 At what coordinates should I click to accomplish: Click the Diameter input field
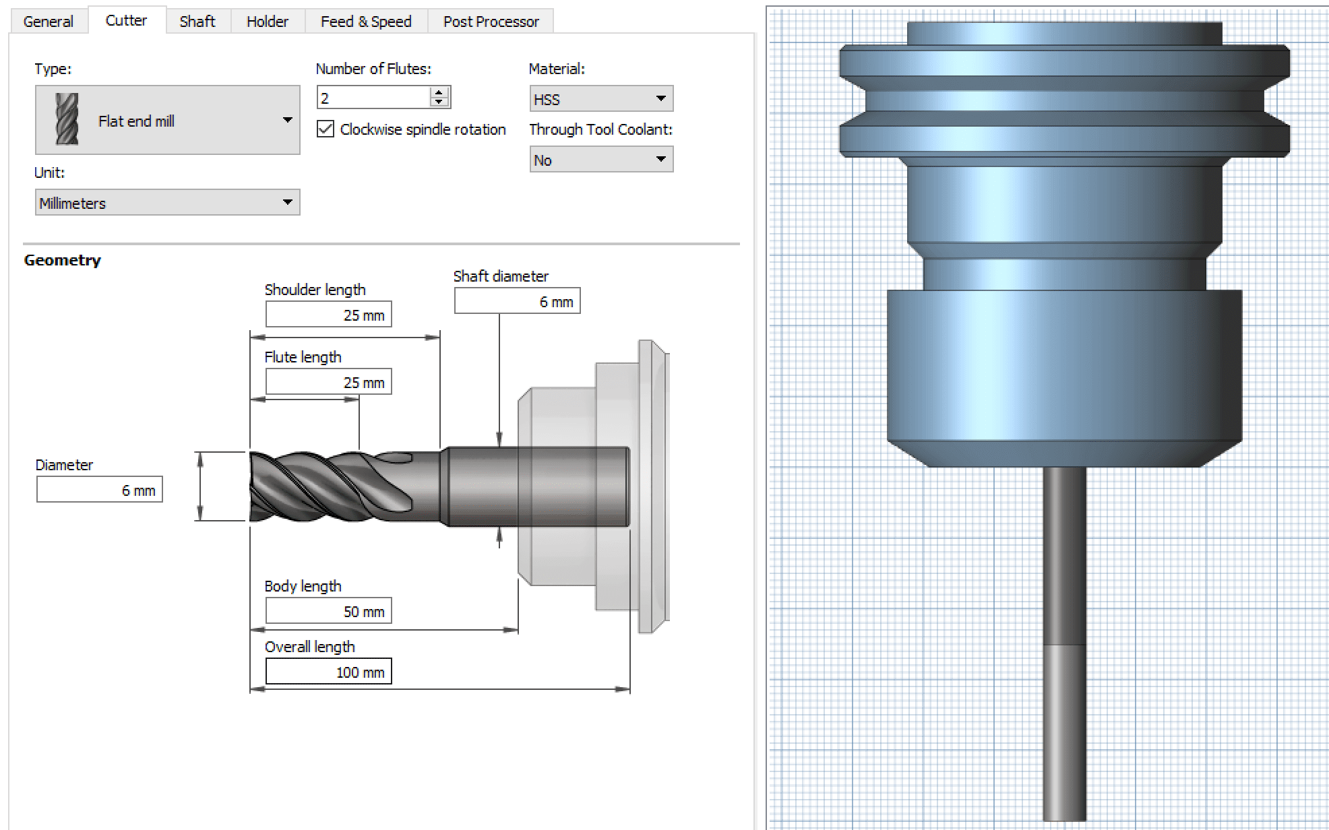(x=99, y=490)
